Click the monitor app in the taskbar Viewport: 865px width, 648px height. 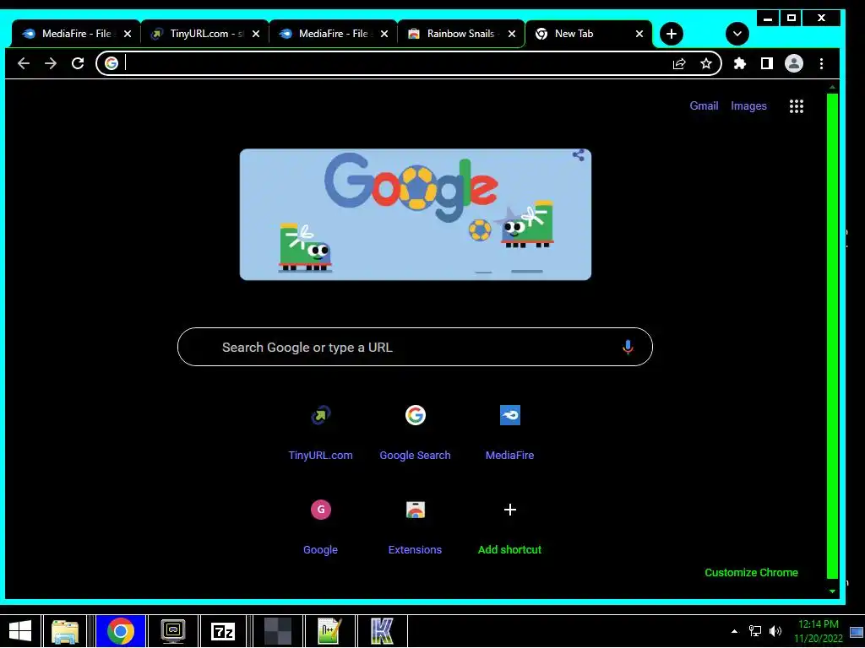[x=173, y=631]
